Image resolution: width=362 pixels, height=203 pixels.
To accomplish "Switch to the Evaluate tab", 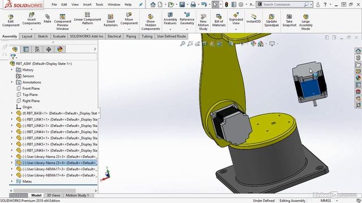I will (x=59, y=36).
